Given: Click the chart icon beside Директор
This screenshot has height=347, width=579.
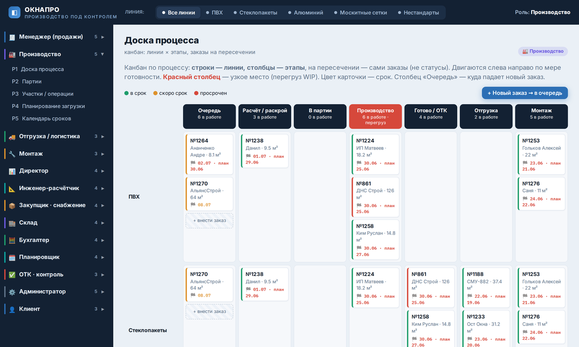Looking at the screenshot, I should 12,171.
